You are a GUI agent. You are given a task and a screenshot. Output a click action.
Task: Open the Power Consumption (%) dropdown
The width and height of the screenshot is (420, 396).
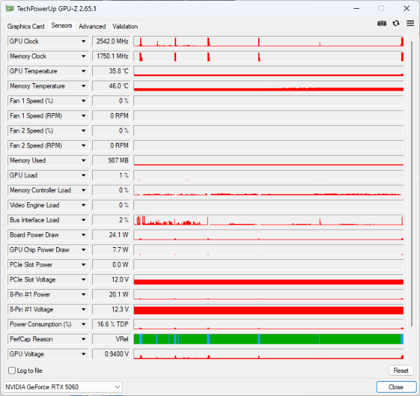tap(83, 324)
